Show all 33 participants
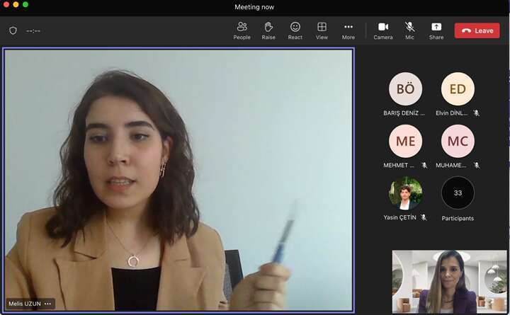The image size is (510, 315). pos(458,193)
